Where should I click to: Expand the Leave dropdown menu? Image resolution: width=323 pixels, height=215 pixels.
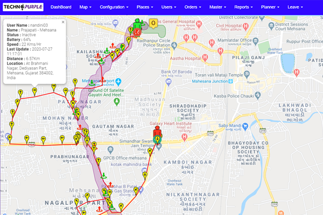295,7
